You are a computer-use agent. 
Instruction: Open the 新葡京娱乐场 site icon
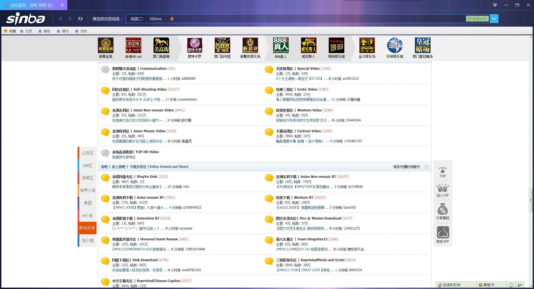click(x=250, y=45)
